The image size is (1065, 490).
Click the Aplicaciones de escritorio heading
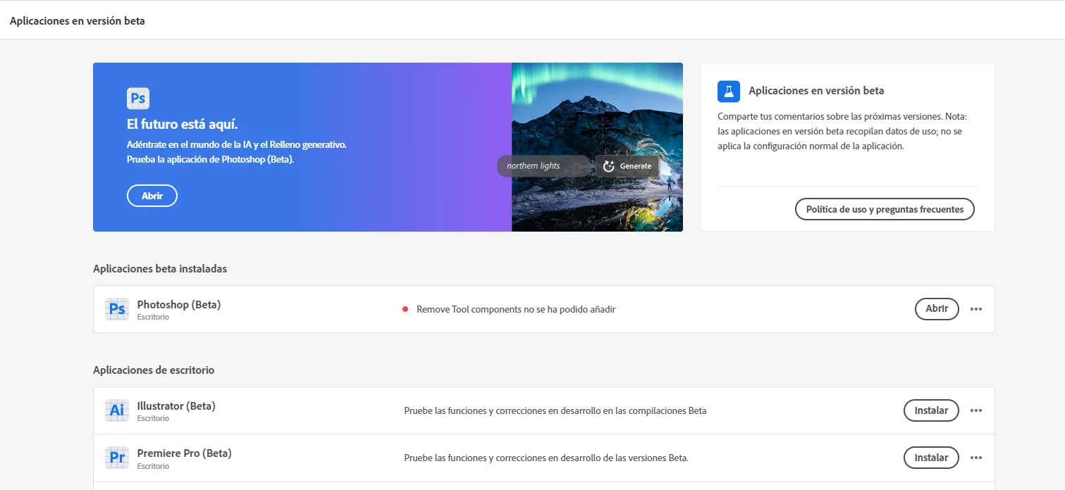click(x=154, y=370)
